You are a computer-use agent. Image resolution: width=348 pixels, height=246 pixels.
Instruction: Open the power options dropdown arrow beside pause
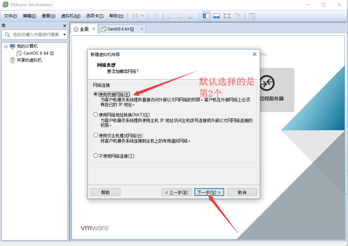pyautogui.click(x=142, y=16)
